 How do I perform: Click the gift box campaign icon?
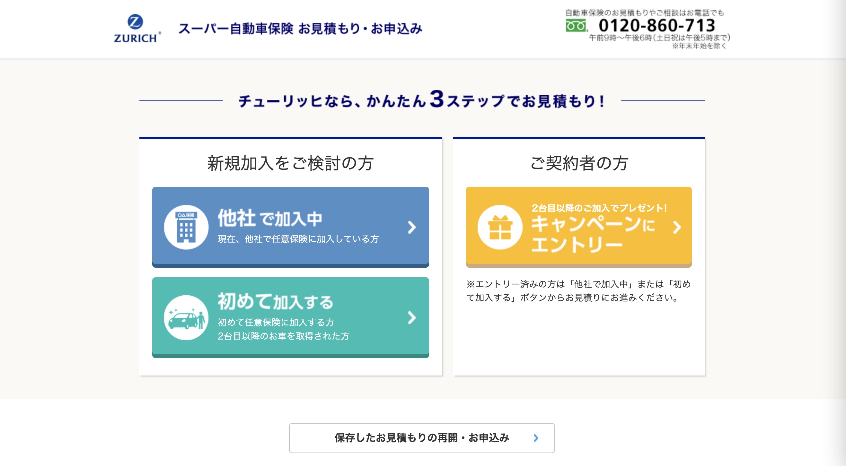500,227
